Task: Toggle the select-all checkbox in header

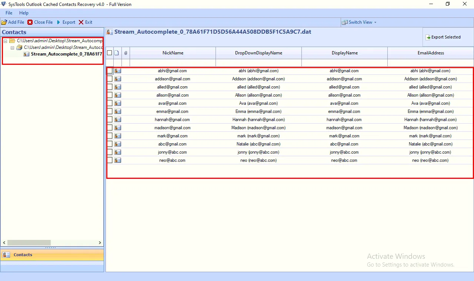Action: point(109,53)
